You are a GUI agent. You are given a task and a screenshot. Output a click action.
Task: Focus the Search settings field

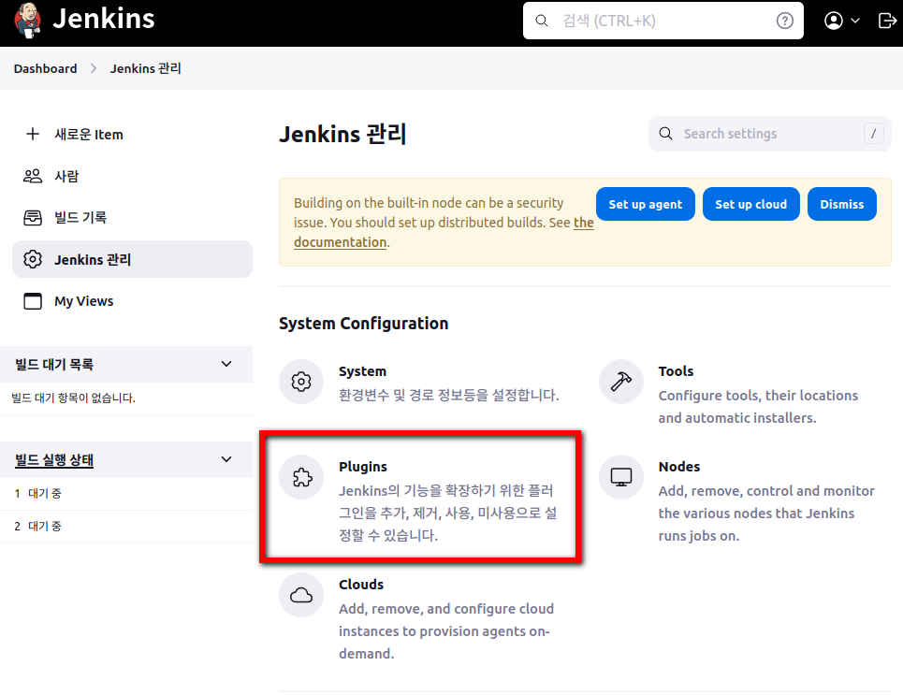click(769, 134)
